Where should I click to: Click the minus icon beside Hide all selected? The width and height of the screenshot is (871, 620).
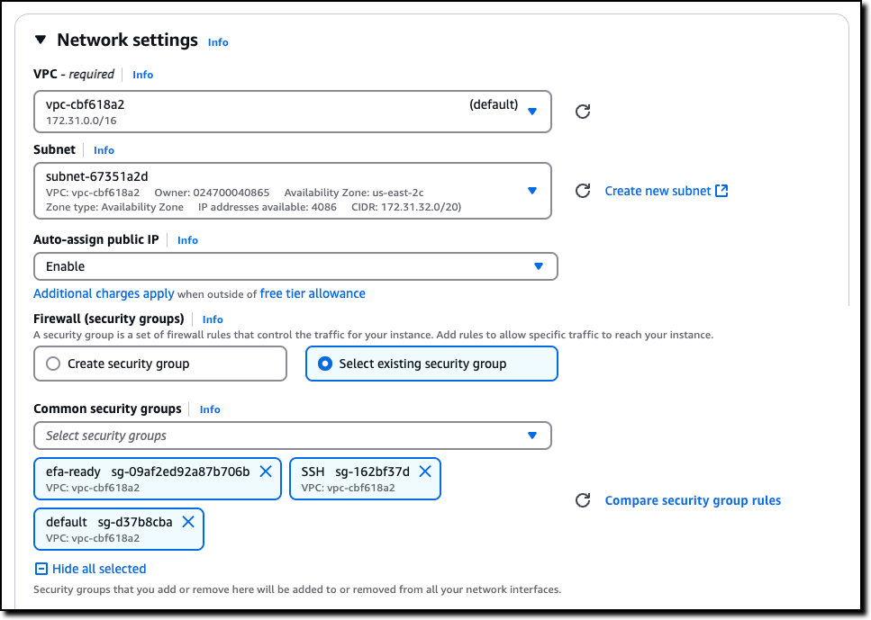[41, 569]
